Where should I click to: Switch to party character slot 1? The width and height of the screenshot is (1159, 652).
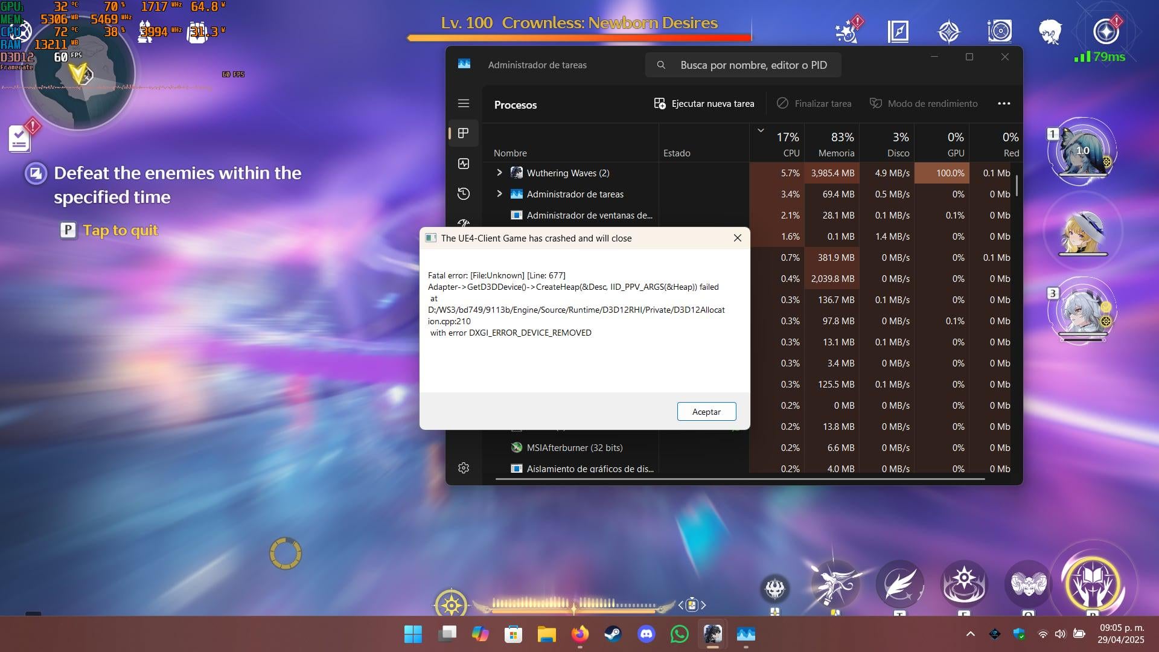(1082, 150)
